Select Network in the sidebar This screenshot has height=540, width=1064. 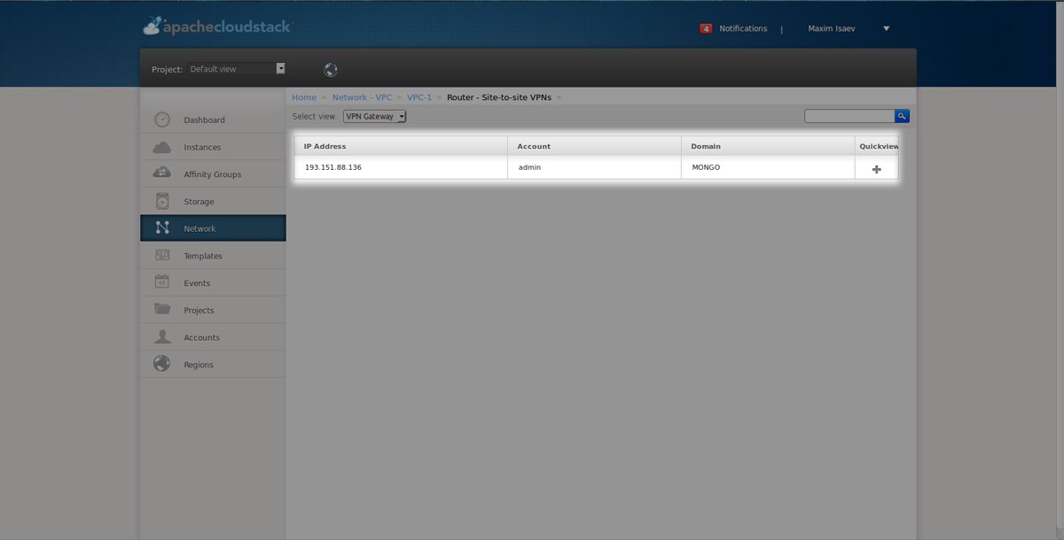pos(213,228)
